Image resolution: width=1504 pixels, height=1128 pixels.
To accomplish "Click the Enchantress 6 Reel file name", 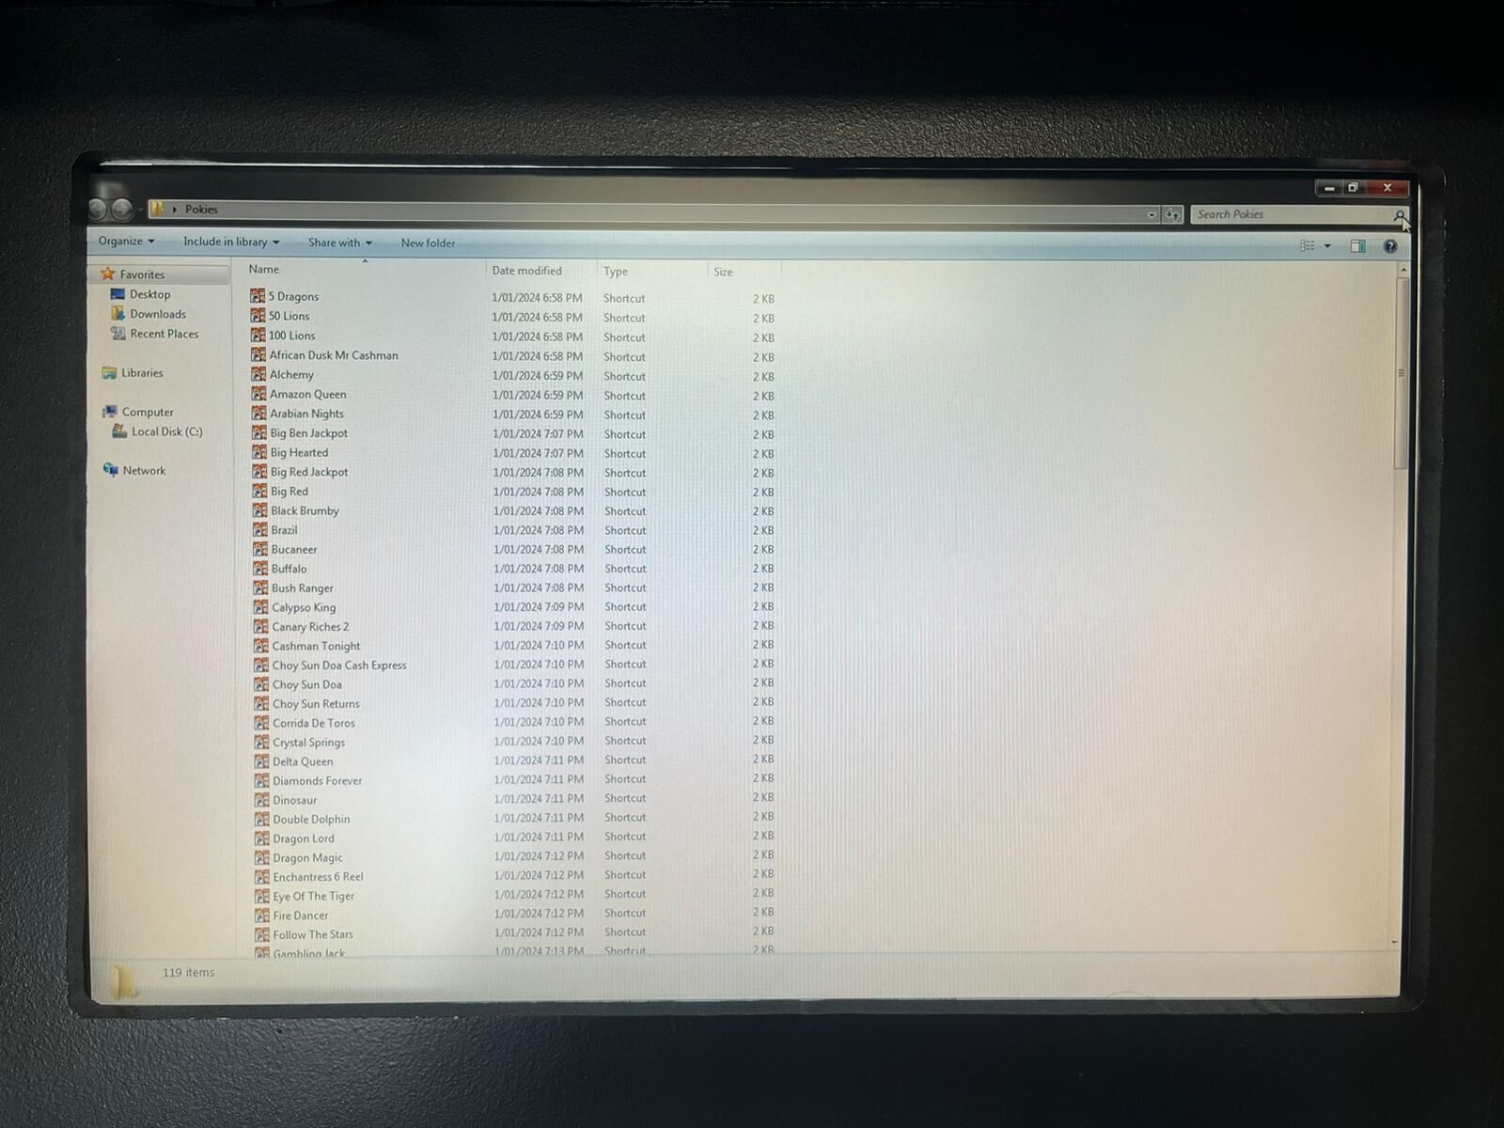I will click(319, 877).
